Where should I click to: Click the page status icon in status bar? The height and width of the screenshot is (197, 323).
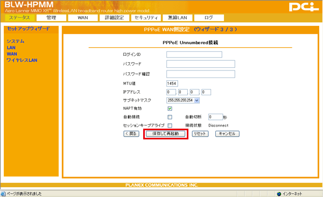tap(3, 194)
